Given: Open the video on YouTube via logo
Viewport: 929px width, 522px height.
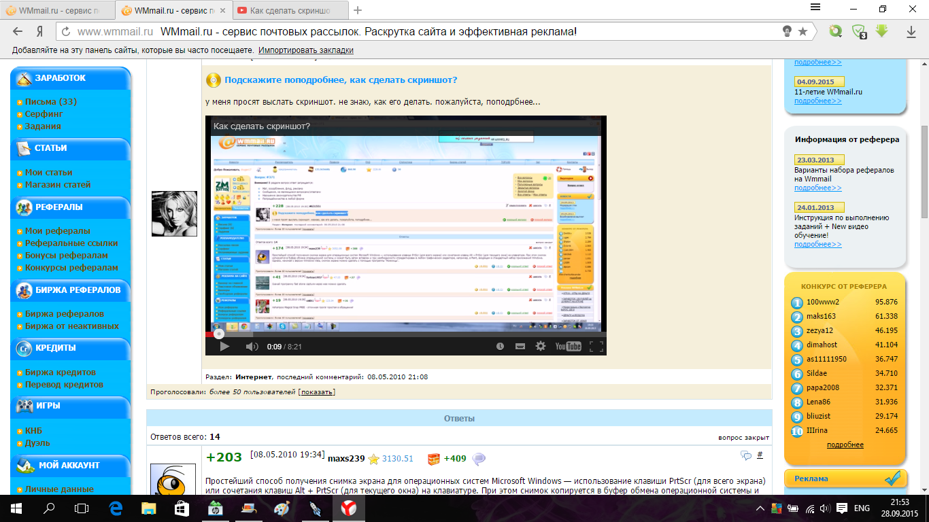Looking at the screenshot, I should [568, 346].
